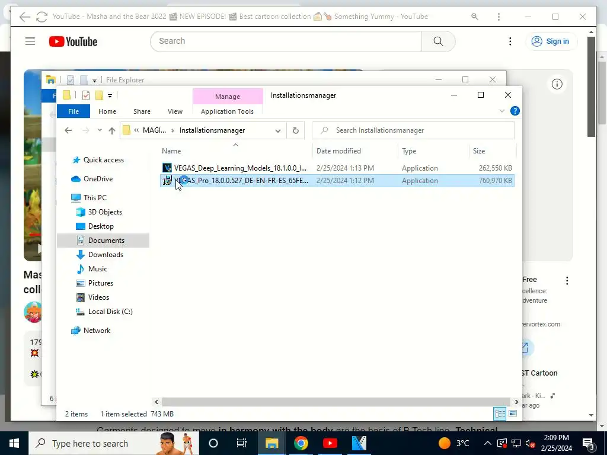This screenshot has height=455, width=607.
Task: Click browser window zoom magnifier icon
Action: coord(475,17)
